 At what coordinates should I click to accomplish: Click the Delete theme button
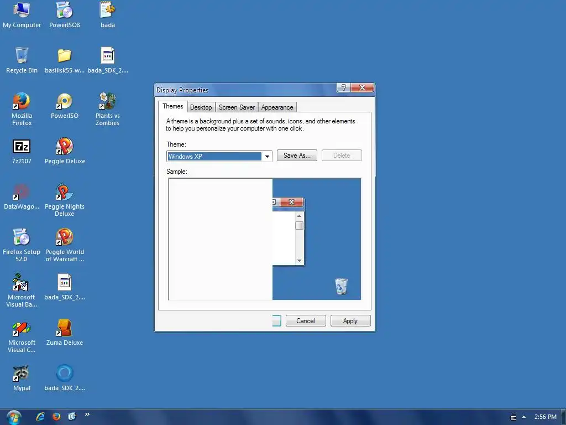pos(342,156)
